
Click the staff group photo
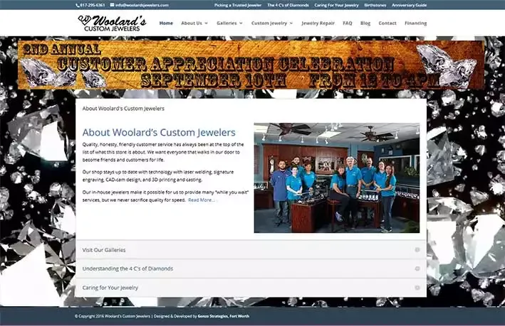click(x=336, y=178)
